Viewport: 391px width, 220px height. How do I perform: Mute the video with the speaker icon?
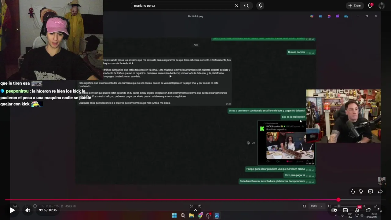[x=27, y=210]
